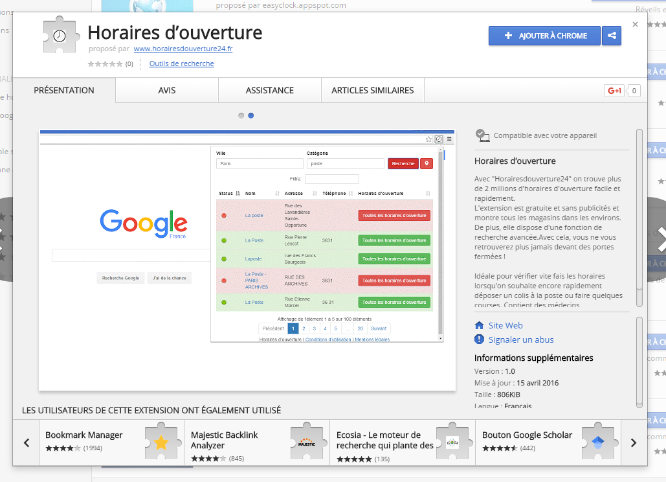The image size is (666, 482).
Task: Click the Majestic rating count (845)
Action: coord(237,459)
